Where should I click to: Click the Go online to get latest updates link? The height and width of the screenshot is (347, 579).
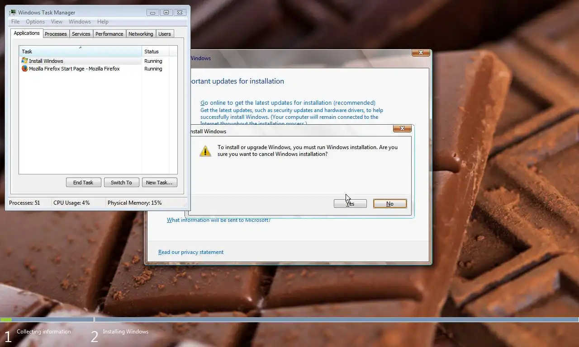(x=288, y=103)
